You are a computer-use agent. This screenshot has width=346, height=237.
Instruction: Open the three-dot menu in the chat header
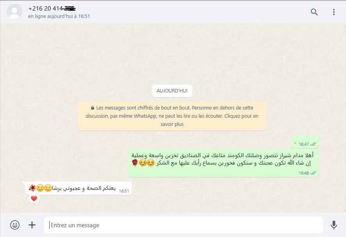tap(334, 12)
